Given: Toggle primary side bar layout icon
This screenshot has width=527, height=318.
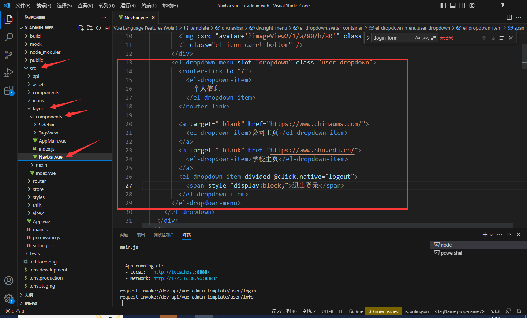Looking at the screenshot, I should click(443, 5).
